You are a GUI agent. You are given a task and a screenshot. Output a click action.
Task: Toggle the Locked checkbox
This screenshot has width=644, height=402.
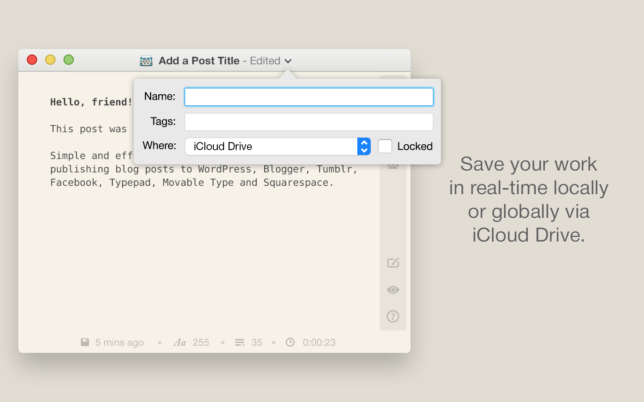(x=385, y=146)
